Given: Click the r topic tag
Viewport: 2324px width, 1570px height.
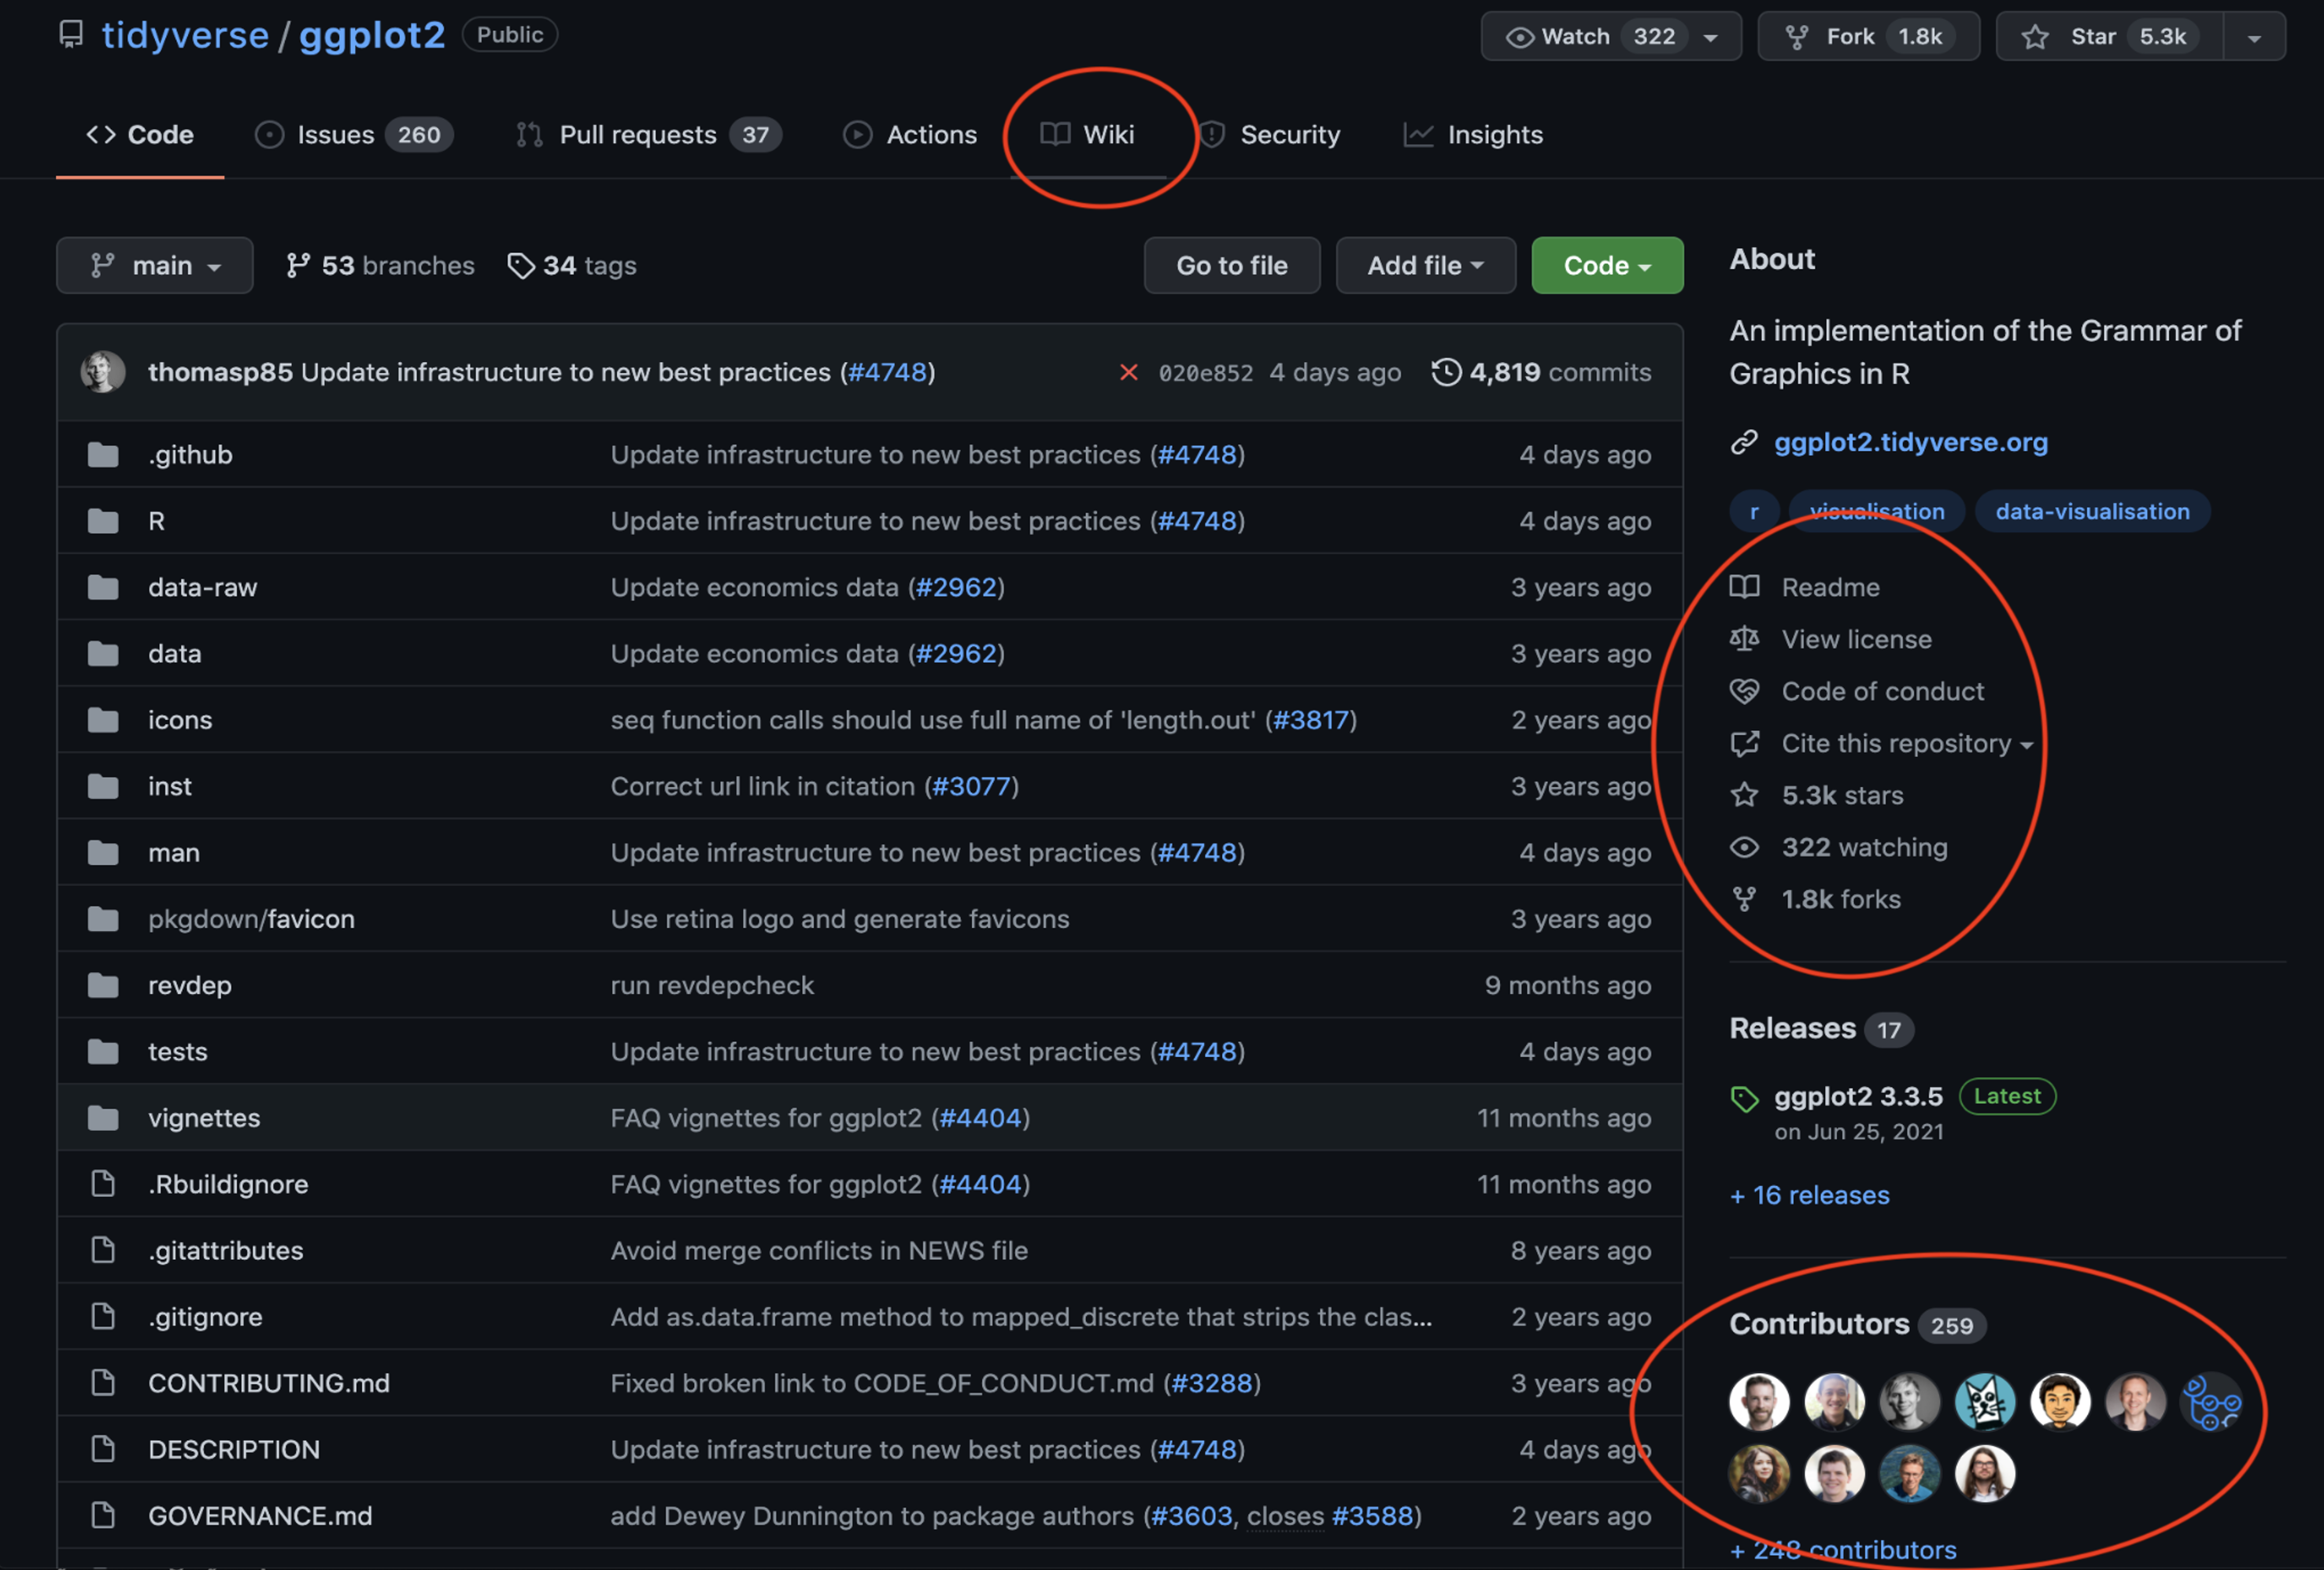Looking at the screenshot, I should click(x=1754, y=512).
